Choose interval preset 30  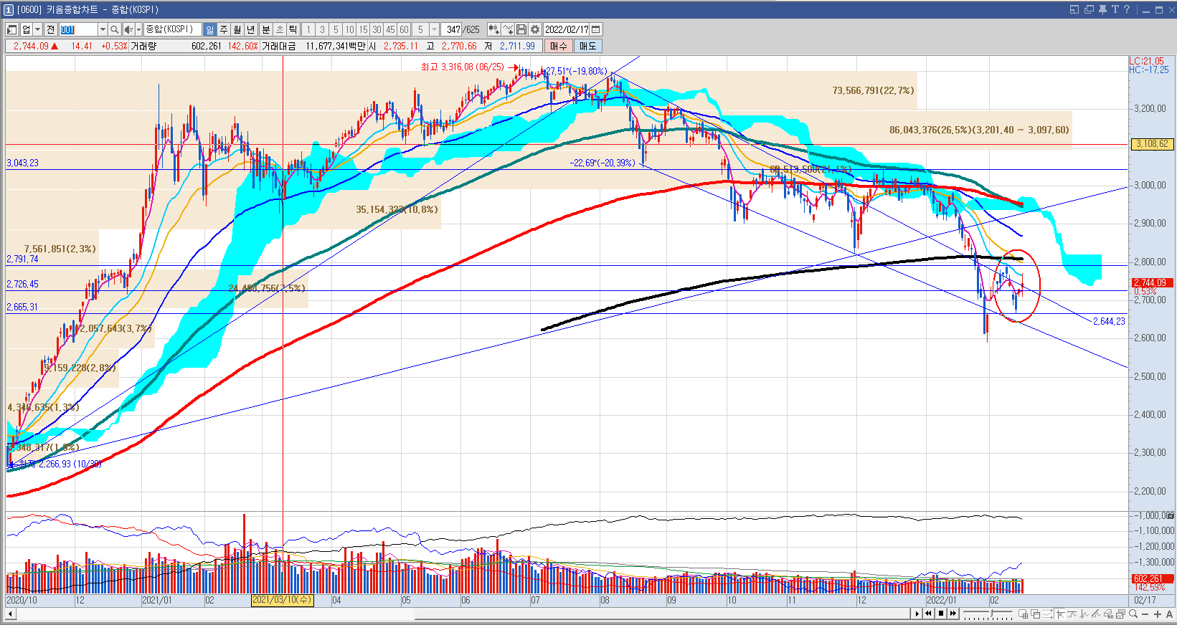click(377, 29)
